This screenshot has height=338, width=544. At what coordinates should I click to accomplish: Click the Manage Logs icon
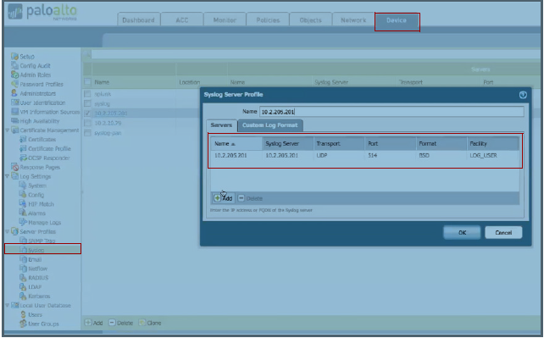click(x=23, y=222)
